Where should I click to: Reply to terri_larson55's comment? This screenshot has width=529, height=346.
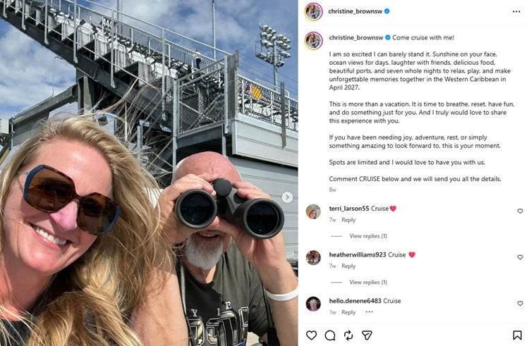pos(348,220)
